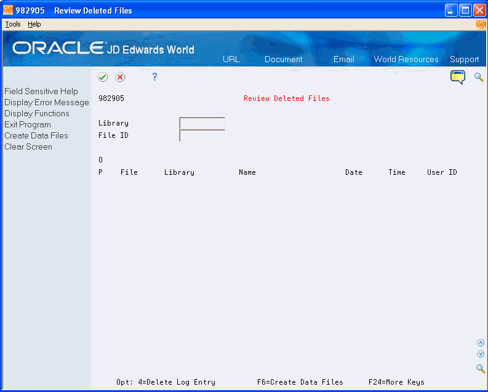Viewport: 488px width, 392px height.
Task: Click the Library column header
Action: [x=179, y=172]
